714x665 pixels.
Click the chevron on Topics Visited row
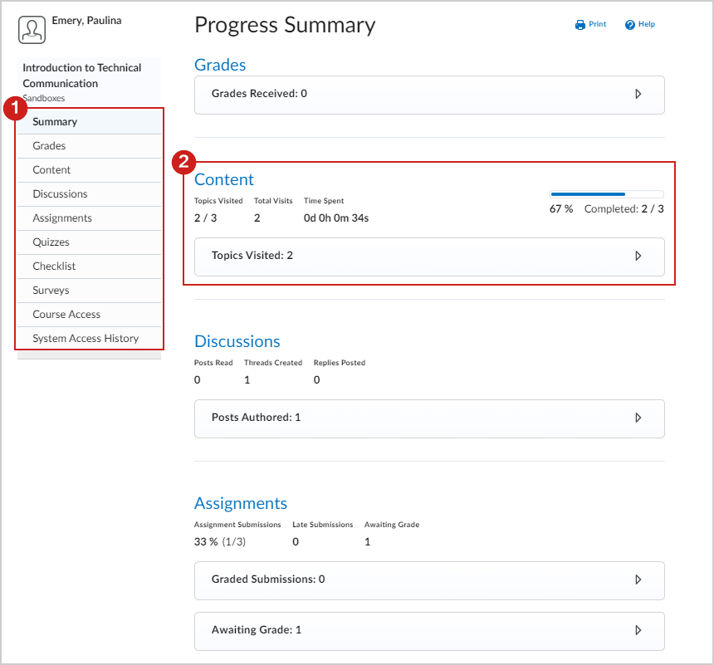[638, 256]
